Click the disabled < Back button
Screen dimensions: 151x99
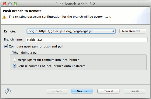[57, 91]
